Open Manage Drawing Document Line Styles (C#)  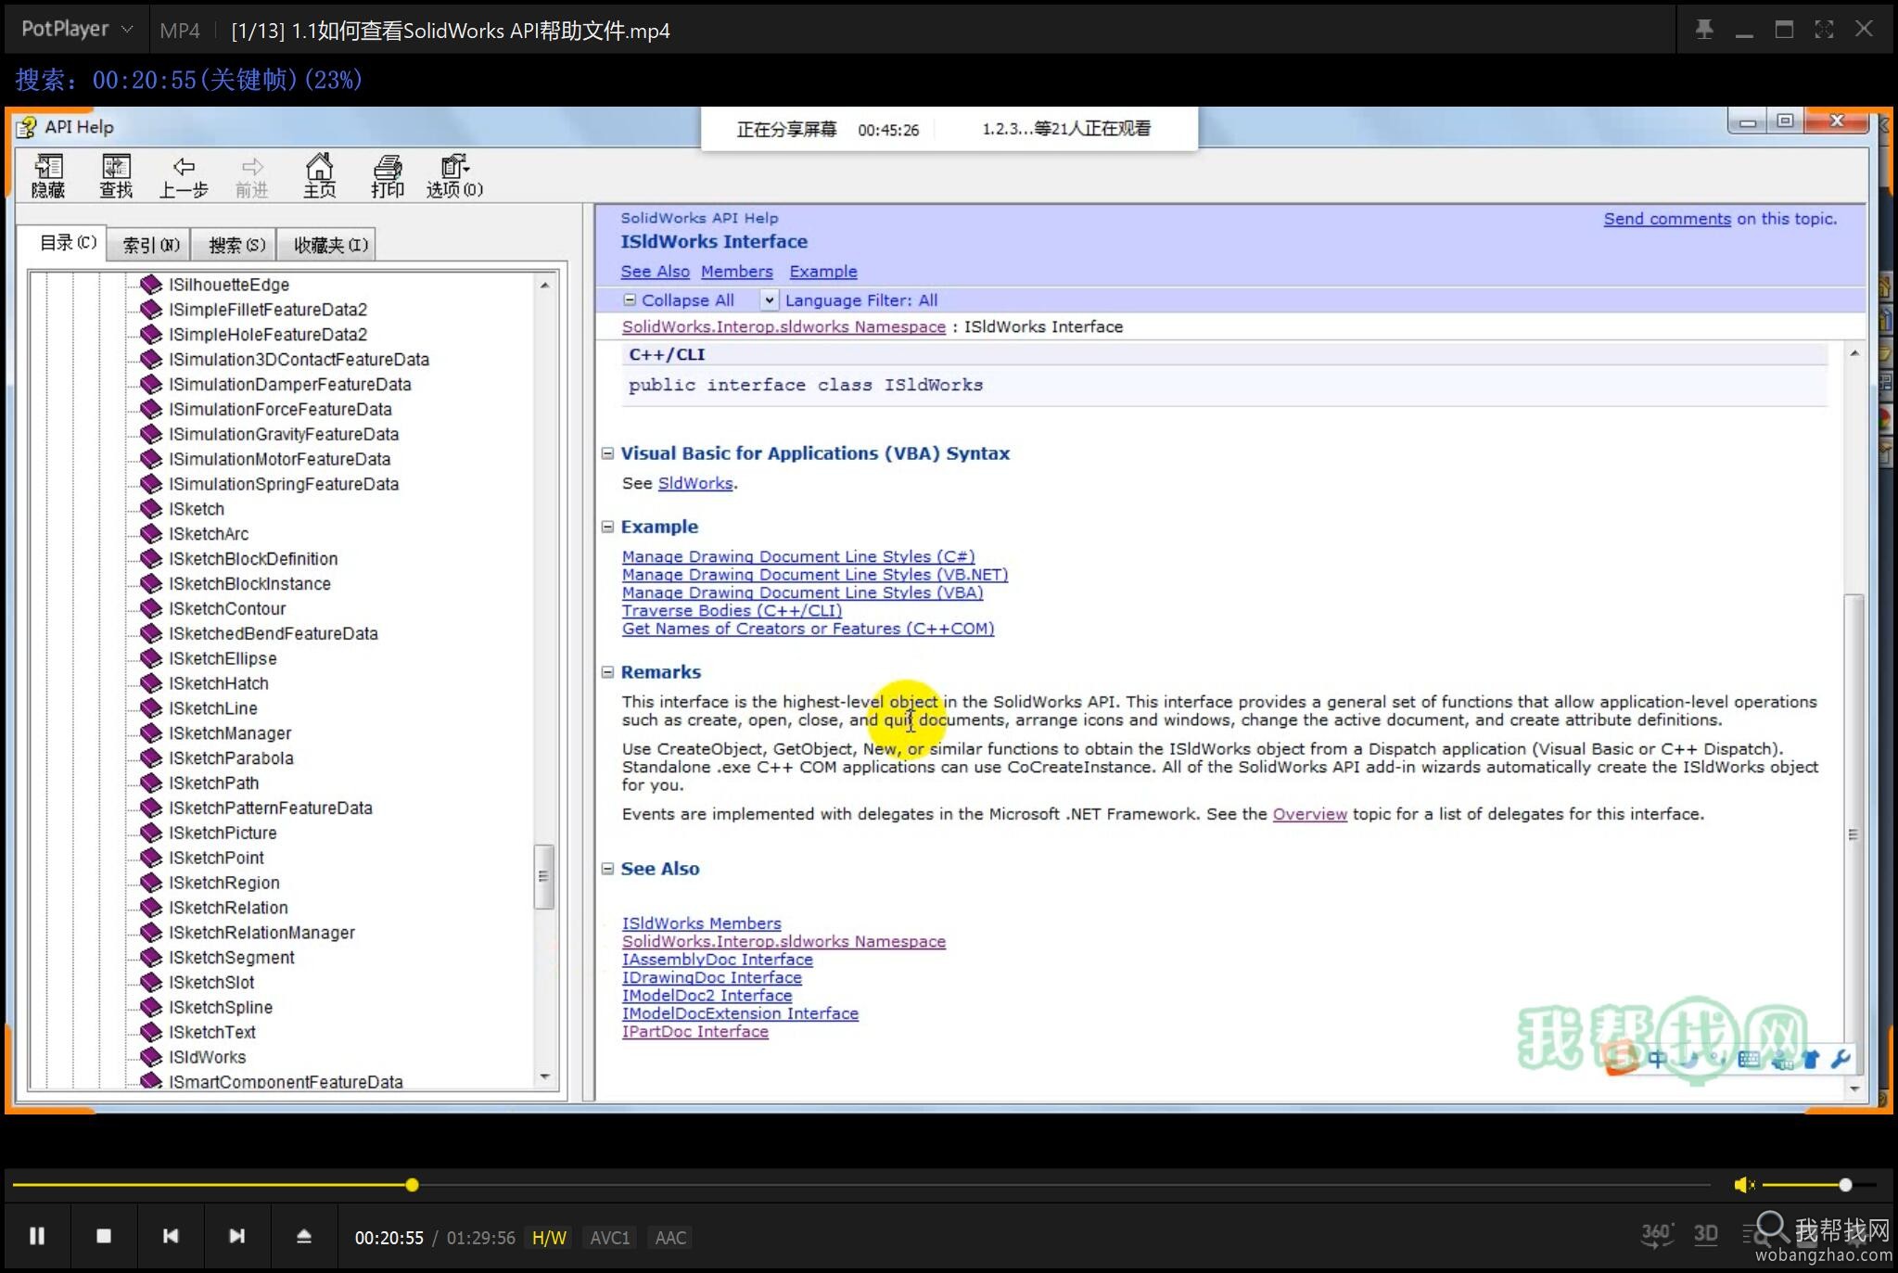(798, 556)
